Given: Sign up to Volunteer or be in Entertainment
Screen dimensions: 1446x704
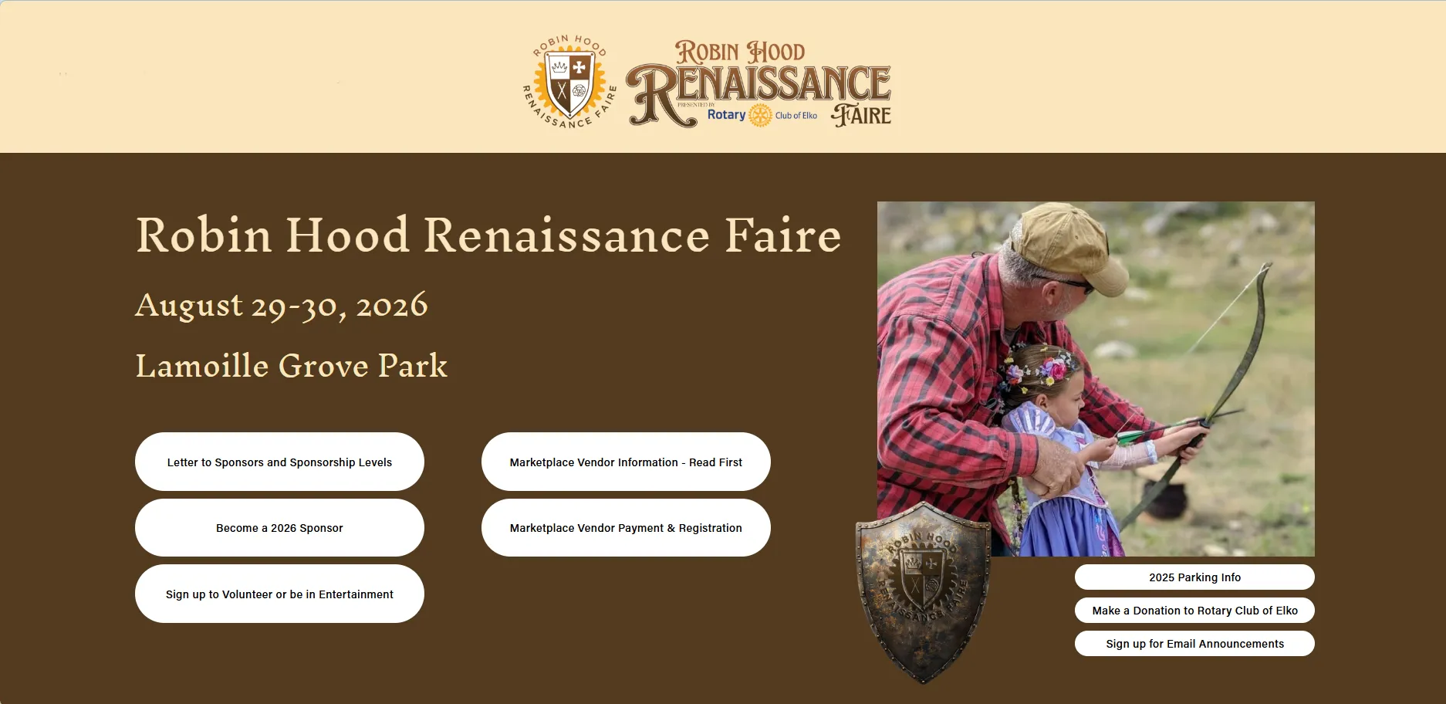Looking at the screenshot, I should pos(279,594).
